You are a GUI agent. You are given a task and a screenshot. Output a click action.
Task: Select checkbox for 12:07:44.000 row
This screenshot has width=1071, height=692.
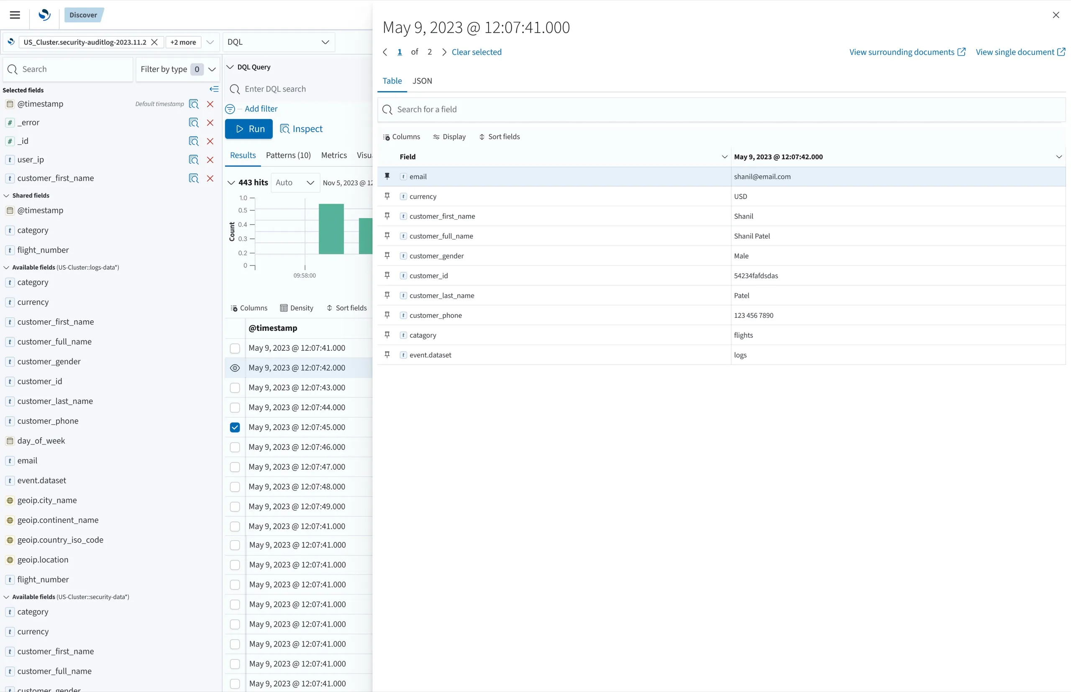click(x=235, y=408)
